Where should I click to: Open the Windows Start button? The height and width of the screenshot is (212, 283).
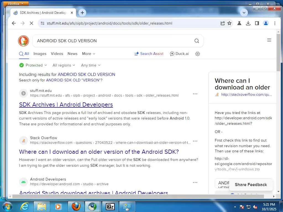coord(7,206)
